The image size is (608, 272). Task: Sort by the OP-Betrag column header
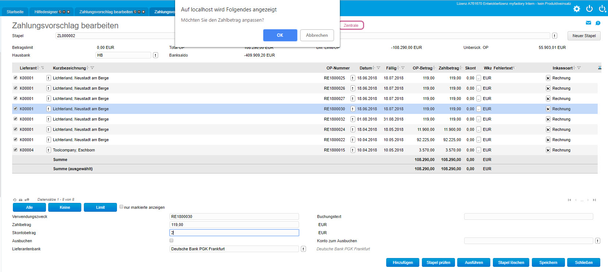pos(422,68)
